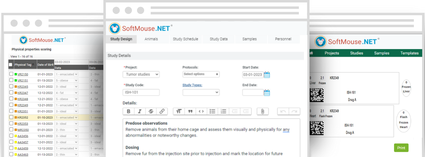Undo the last edit in Details

pos(284,111)
